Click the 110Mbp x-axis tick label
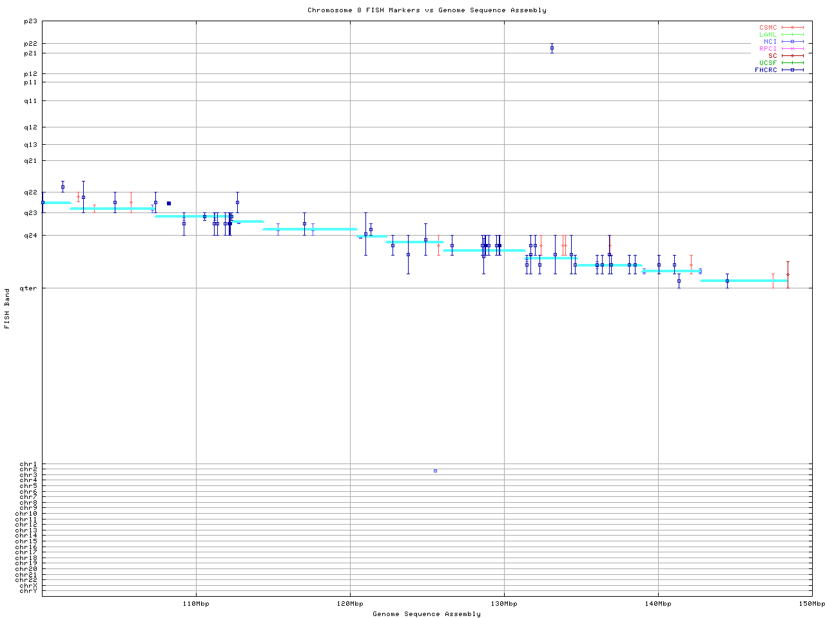Screen dimensions: 825x618 (x=196, y=604)
